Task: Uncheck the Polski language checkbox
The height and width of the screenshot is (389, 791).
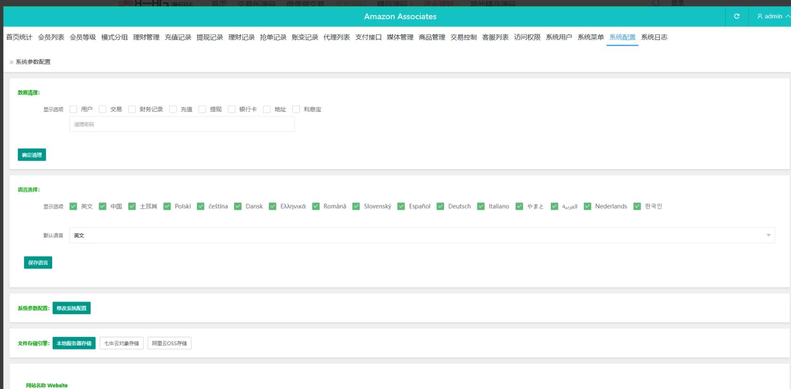Action: (x=167, y=206)
